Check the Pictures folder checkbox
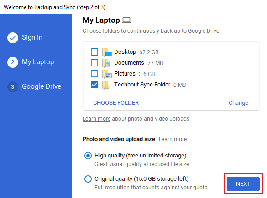The image size is (267, 198). (x=94, y=74)
